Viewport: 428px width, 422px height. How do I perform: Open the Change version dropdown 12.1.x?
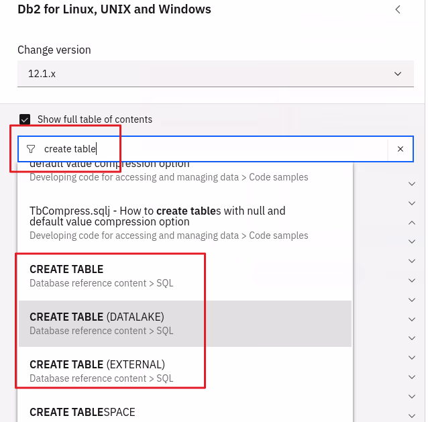click(215, 74)
